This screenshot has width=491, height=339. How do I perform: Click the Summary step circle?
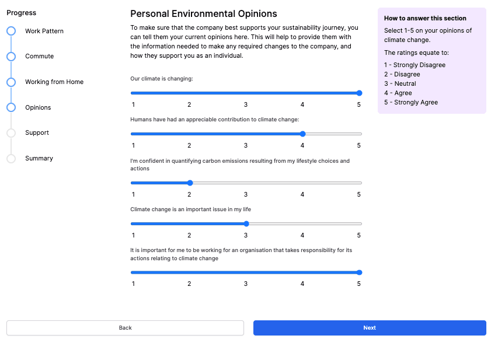tap(11, 159)
